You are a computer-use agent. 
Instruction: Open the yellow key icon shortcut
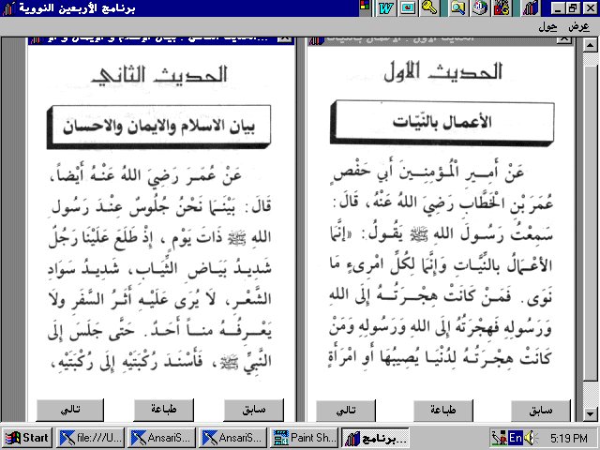click(429, 8)
